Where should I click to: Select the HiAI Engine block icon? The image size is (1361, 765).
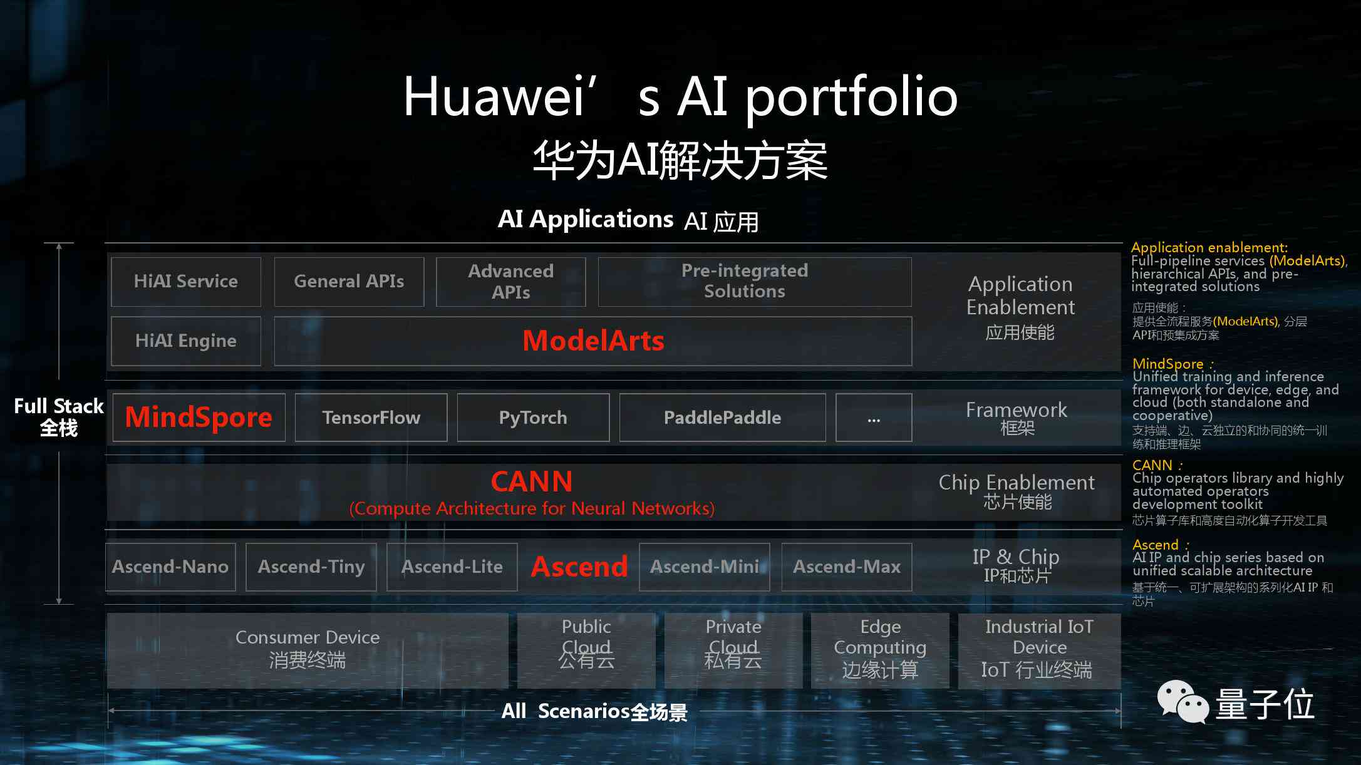click(x=185, y=340)
